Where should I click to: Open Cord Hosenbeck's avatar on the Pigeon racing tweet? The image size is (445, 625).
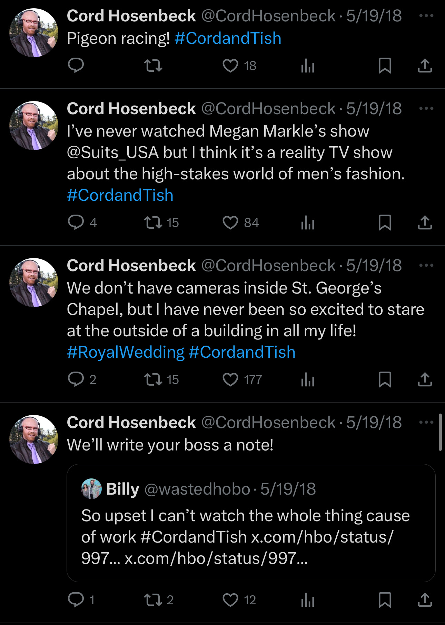(34, 33)
